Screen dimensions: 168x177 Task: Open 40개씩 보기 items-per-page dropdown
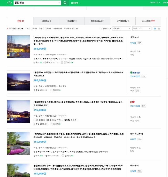click(142, 29)
